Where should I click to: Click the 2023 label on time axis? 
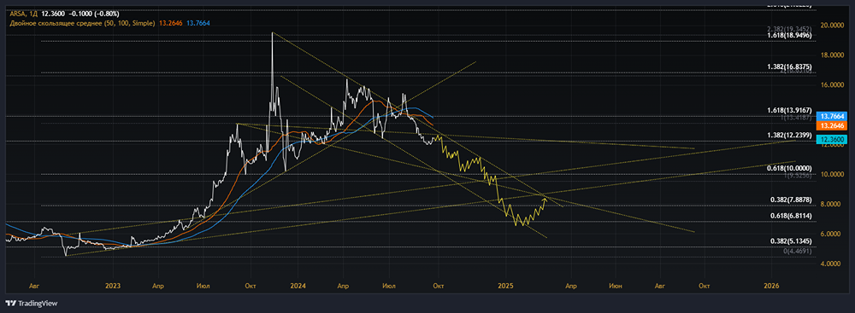tap(112, 285)
